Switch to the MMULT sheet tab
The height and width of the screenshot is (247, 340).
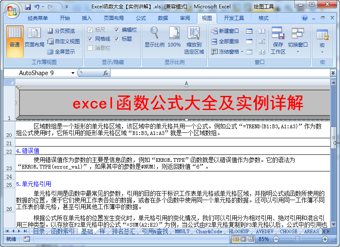tap(182, 231)
